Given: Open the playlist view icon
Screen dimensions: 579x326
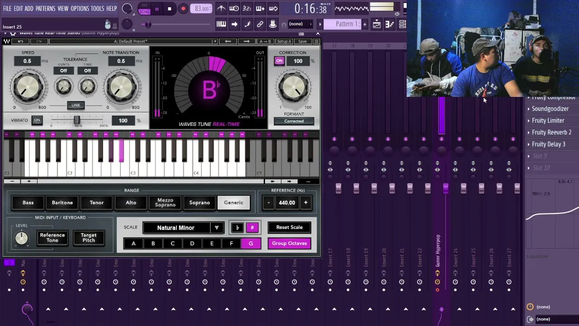Looking at the screenshot, I should (376, 24).
